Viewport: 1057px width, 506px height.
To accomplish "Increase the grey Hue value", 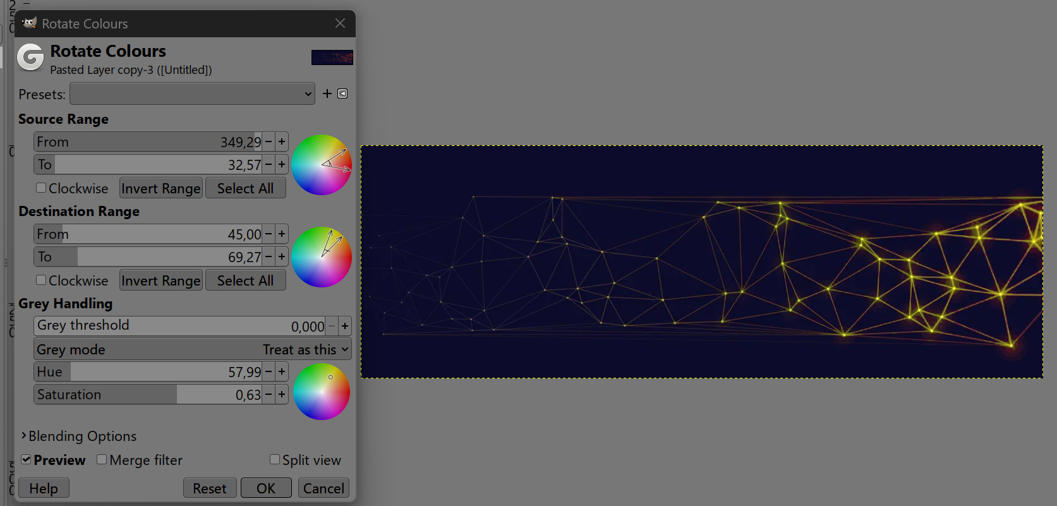I will (282, 371).
